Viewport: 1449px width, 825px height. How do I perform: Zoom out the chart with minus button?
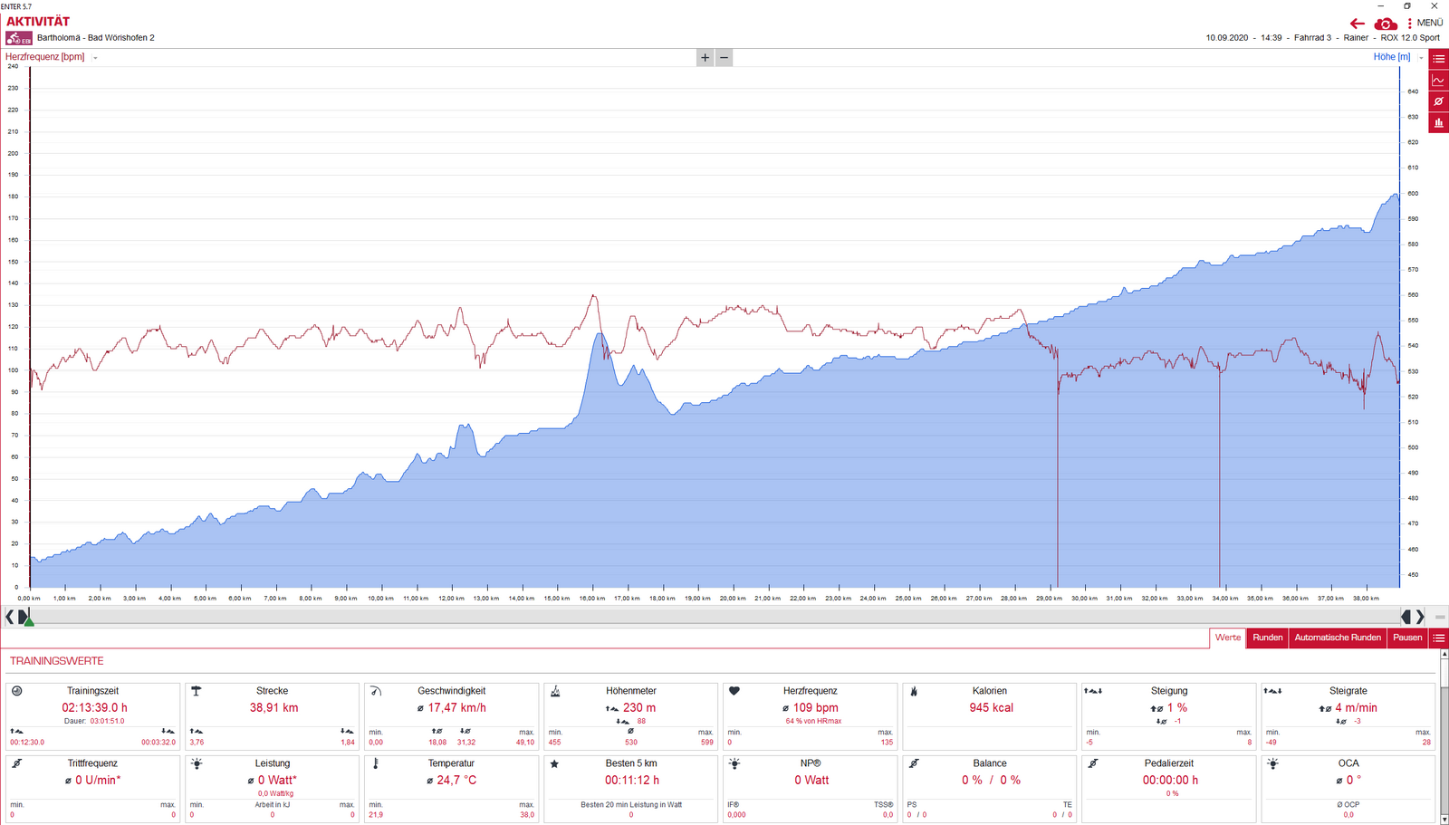click(724, 58)
